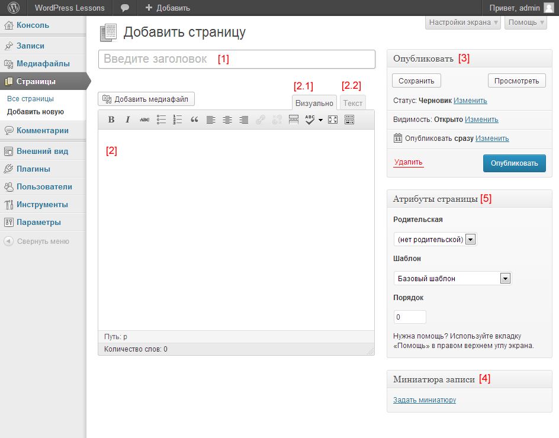The image size is (559, 438).
Task: Open the Базовый шаблон template dropdown
Action: 452,278
